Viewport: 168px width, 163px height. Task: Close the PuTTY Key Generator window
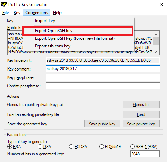pyautogui.click(x=162, y=5)
